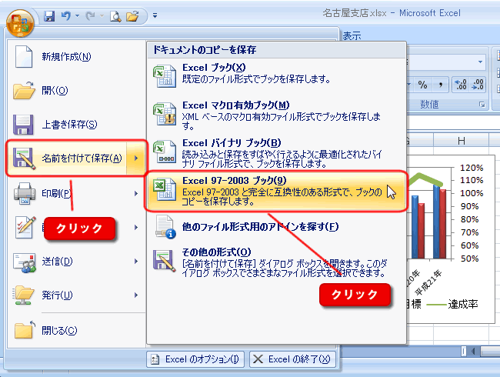The image size is (500, 377).
Task: Choose その他の形式(O) option
Action: tap(276, 262)
